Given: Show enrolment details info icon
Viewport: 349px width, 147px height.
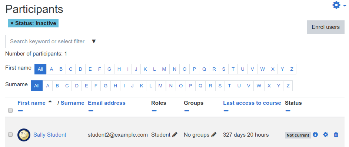Looking at the screenshot, I should click(315, 134).
